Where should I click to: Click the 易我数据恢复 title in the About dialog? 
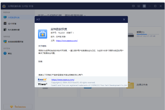point(59,29)
